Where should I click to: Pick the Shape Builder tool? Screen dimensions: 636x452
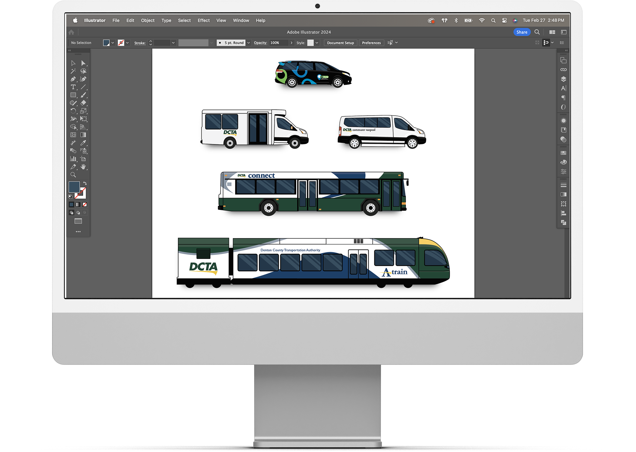point(73,127)
